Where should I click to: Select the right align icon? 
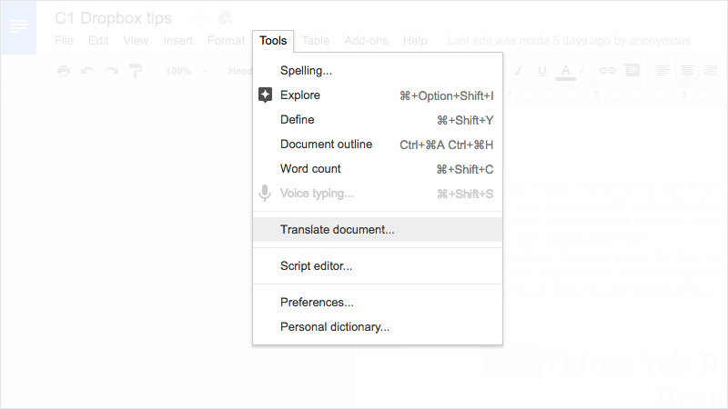click(711, 71)
